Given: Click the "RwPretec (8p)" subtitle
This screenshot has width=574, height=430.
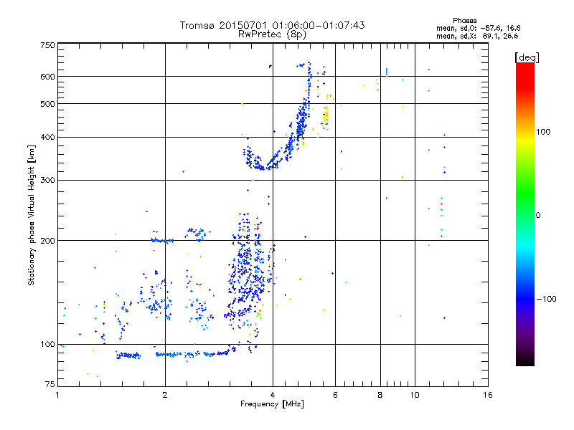Looking at the screenshot, I should tap(272, 34).
